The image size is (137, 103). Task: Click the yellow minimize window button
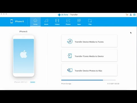click(x=4, y=14)
